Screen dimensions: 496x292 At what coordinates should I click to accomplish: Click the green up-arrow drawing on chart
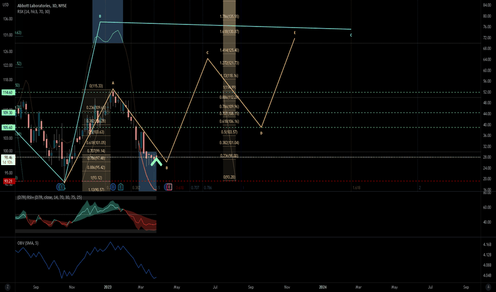click(156, 161)
